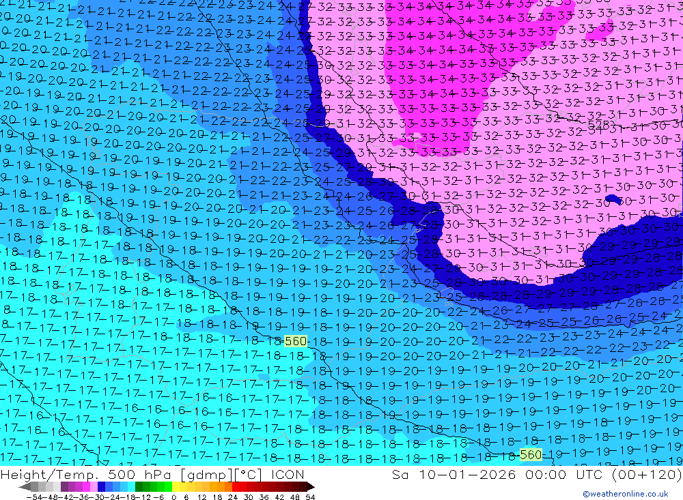Pick the bright red swatch above the 24 label
Screen dimensions: 683x500
point(236,487)
